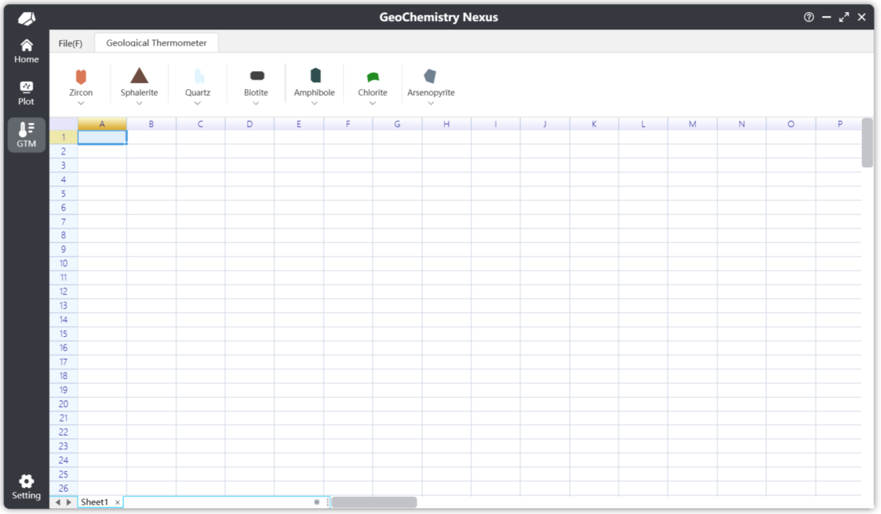The width and height of the screenshot is (881, 514).
Task: Expand the Zircon dropdown chevron
Action: [x=81, y=103]
